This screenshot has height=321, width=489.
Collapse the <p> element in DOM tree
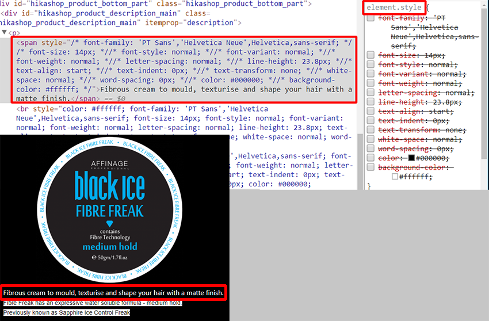(x=5, y=32)
